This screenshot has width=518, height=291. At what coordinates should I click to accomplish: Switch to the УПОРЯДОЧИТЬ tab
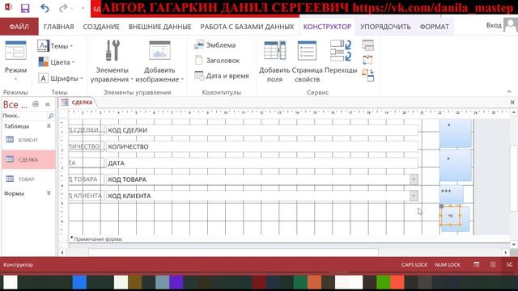385,27
